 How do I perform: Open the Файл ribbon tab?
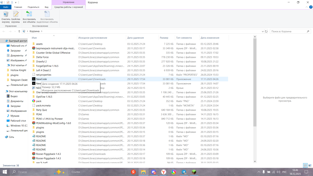tap(6, 7)
